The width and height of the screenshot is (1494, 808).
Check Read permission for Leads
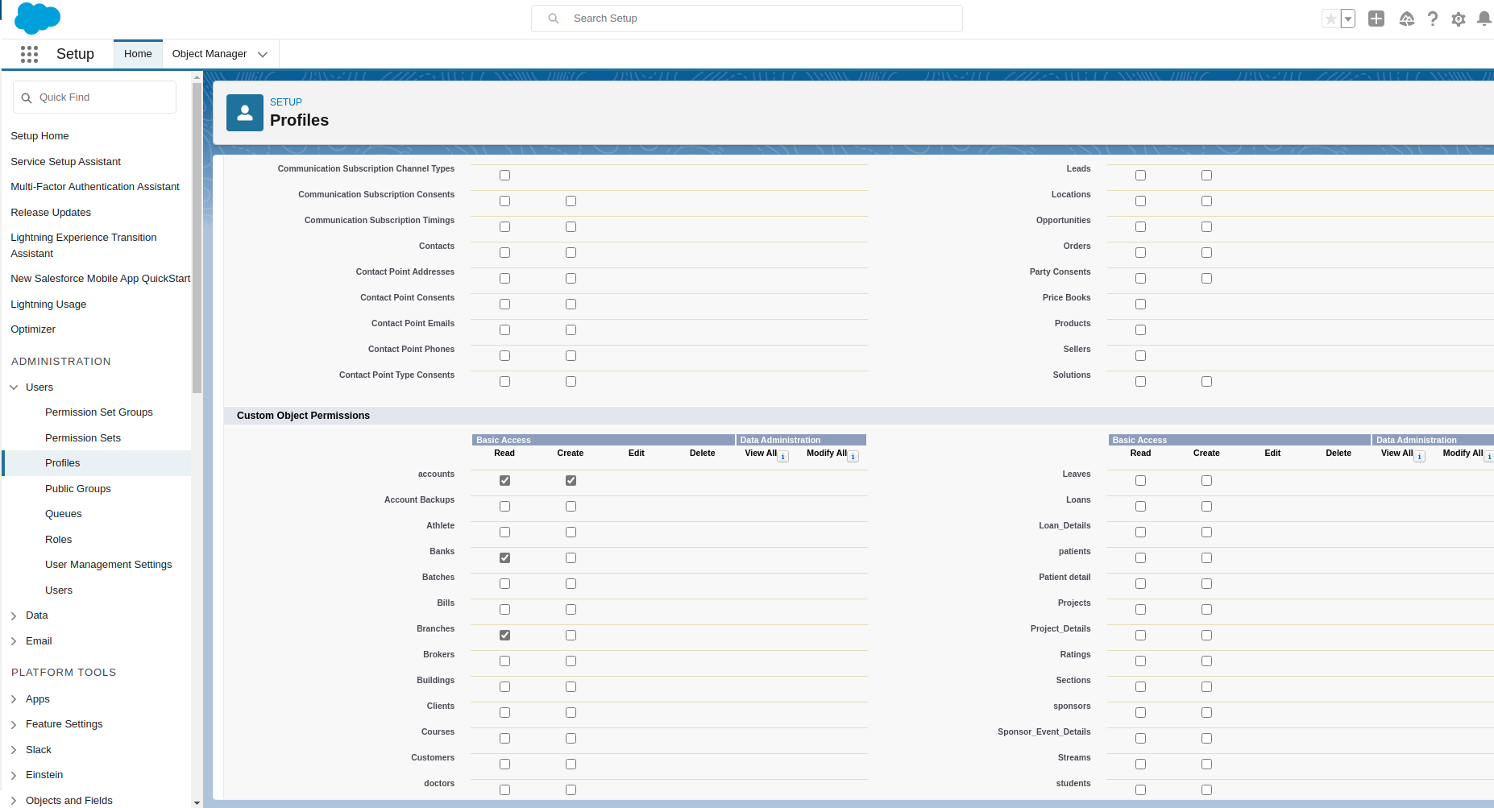click(1140, 176)
